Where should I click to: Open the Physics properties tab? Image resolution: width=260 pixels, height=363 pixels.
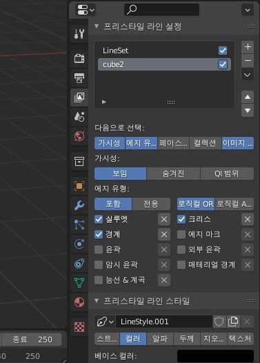point(79,244)
